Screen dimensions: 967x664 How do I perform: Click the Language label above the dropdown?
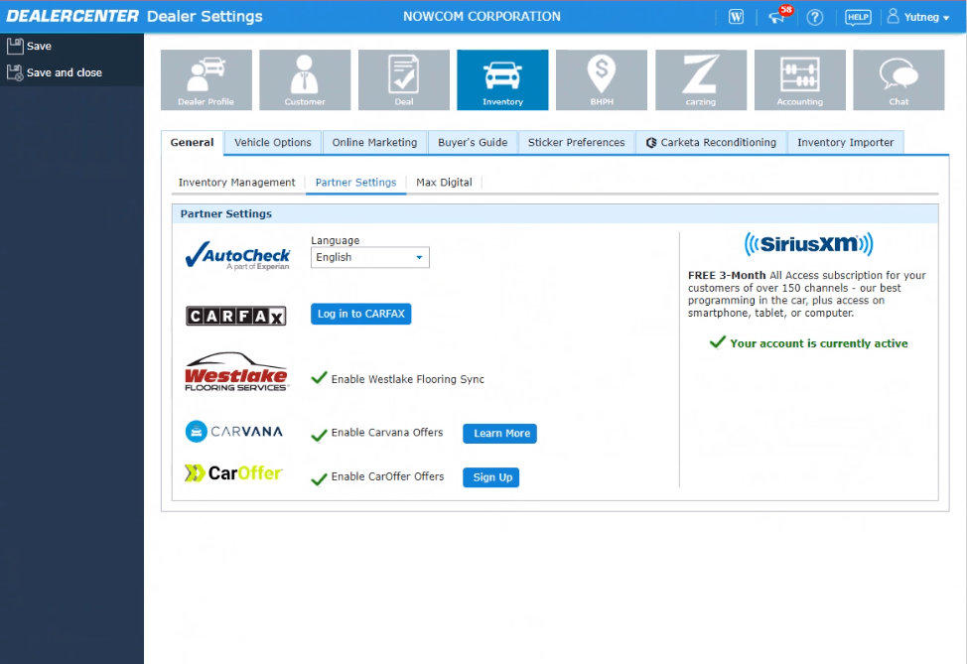pos(335,240)
